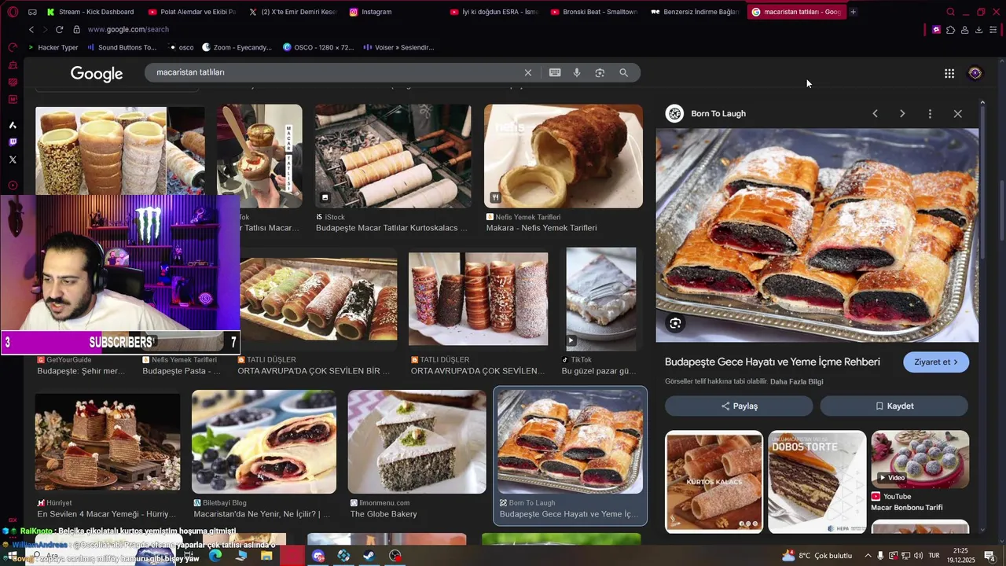Open YouTube Macar Bonbonu Tarifi video thumbnail
Viewport: 1006px width, 566px height.
(x=920, y=459)
